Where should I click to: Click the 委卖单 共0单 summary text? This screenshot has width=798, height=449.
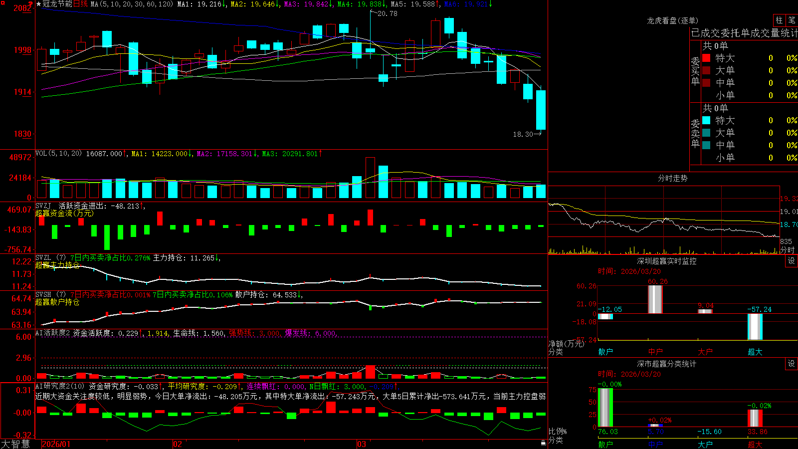pos(715,108)
